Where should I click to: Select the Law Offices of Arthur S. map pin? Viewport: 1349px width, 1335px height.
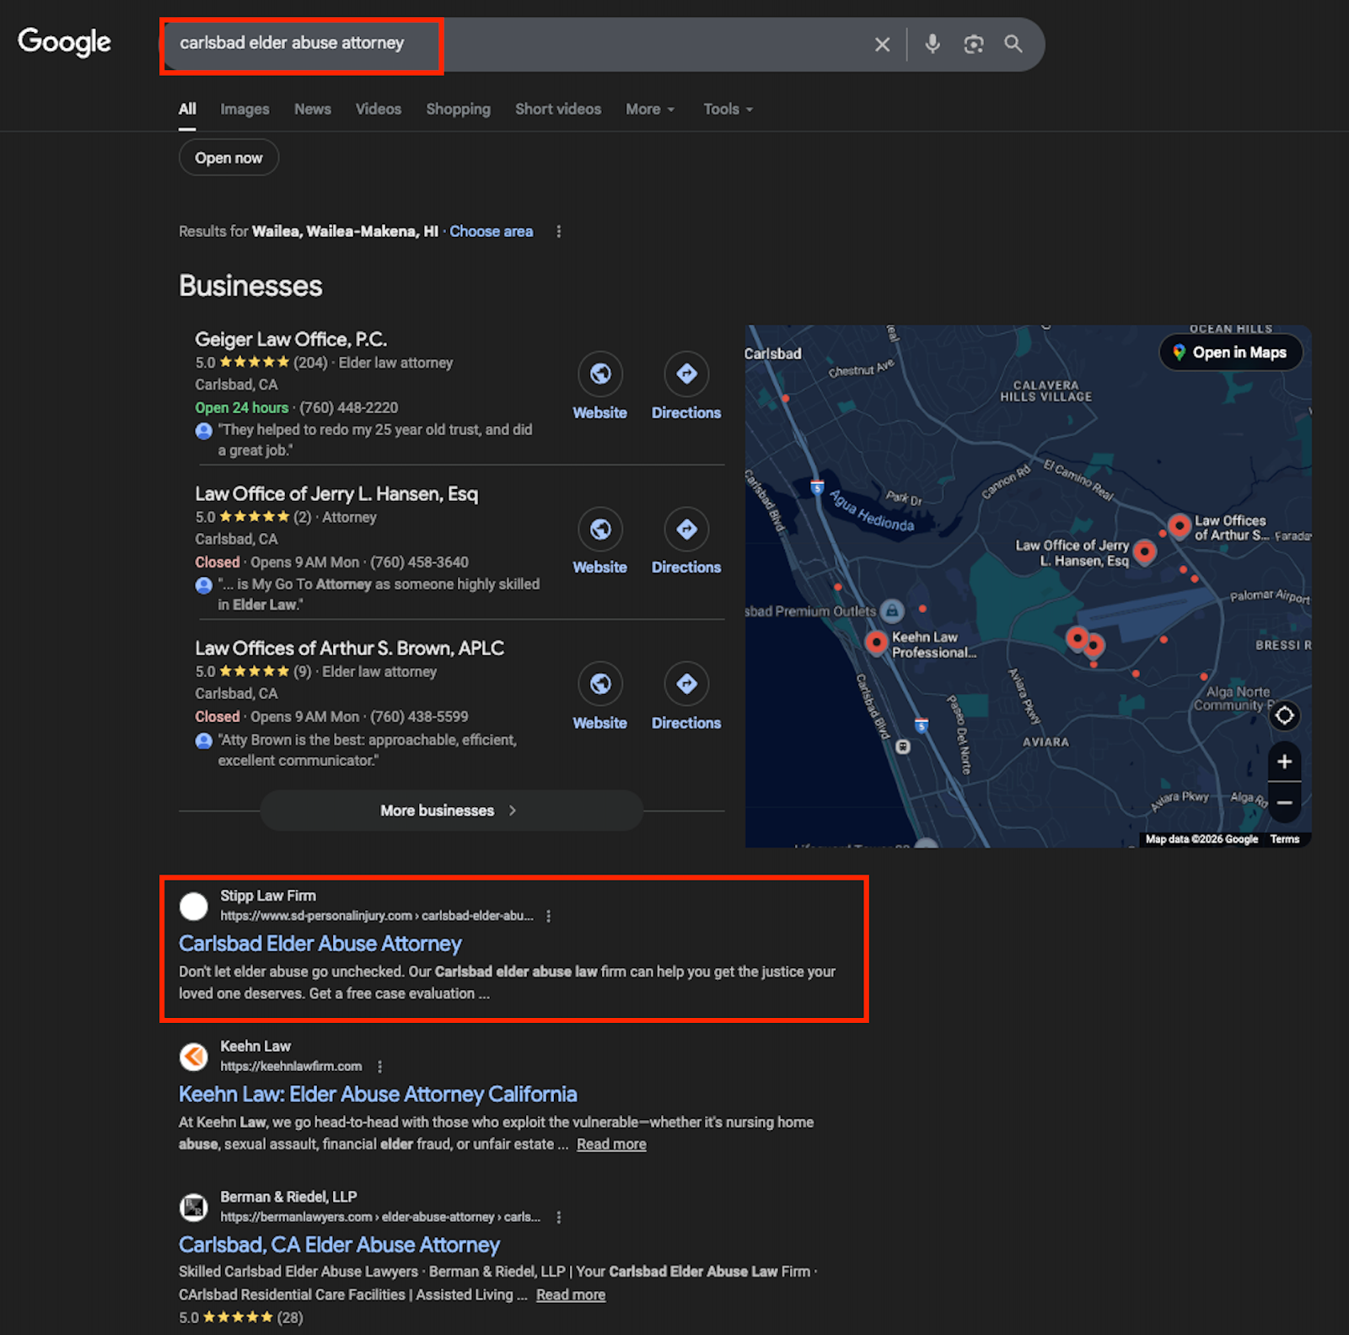1180,526
